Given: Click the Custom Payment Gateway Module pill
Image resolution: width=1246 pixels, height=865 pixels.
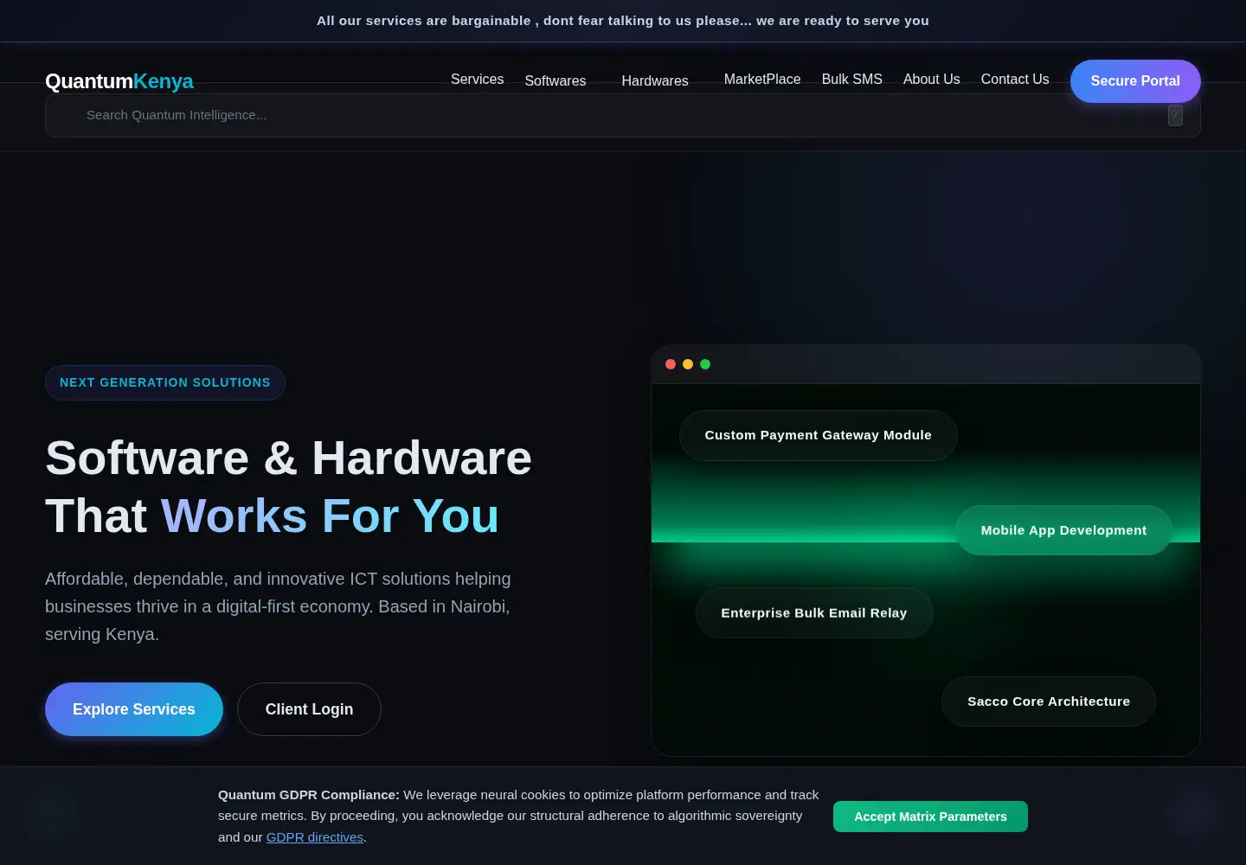Looking at the screenshot, I should 819,435.
